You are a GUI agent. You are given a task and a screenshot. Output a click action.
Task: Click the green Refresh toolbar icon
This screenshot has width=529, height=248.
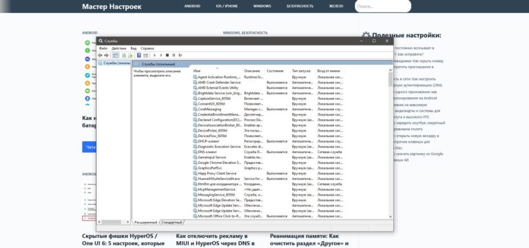coord(124,55)
